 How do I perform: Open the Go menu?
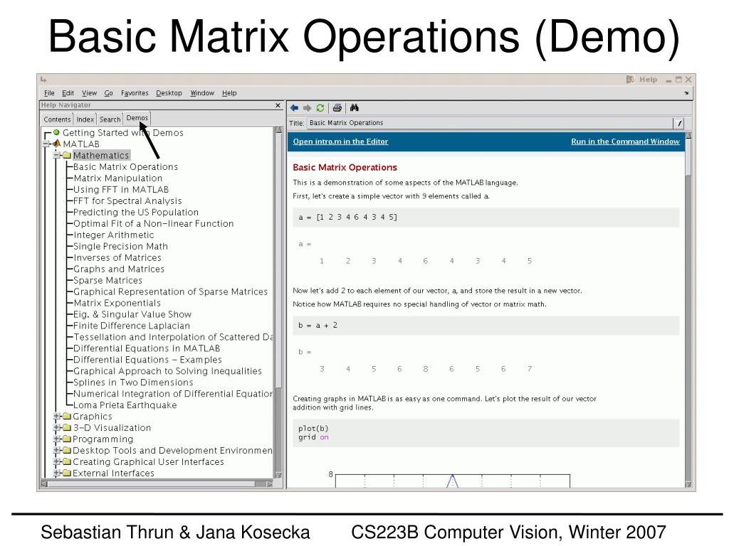click(x=108, y=93)
